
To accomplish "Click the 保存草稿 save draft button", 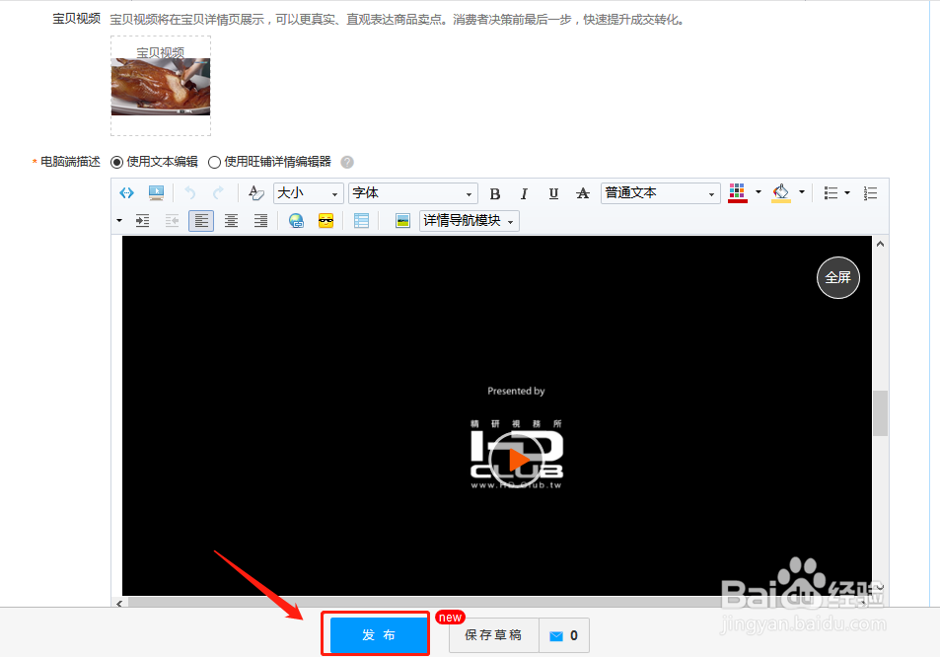I will (x=493, y=635).
